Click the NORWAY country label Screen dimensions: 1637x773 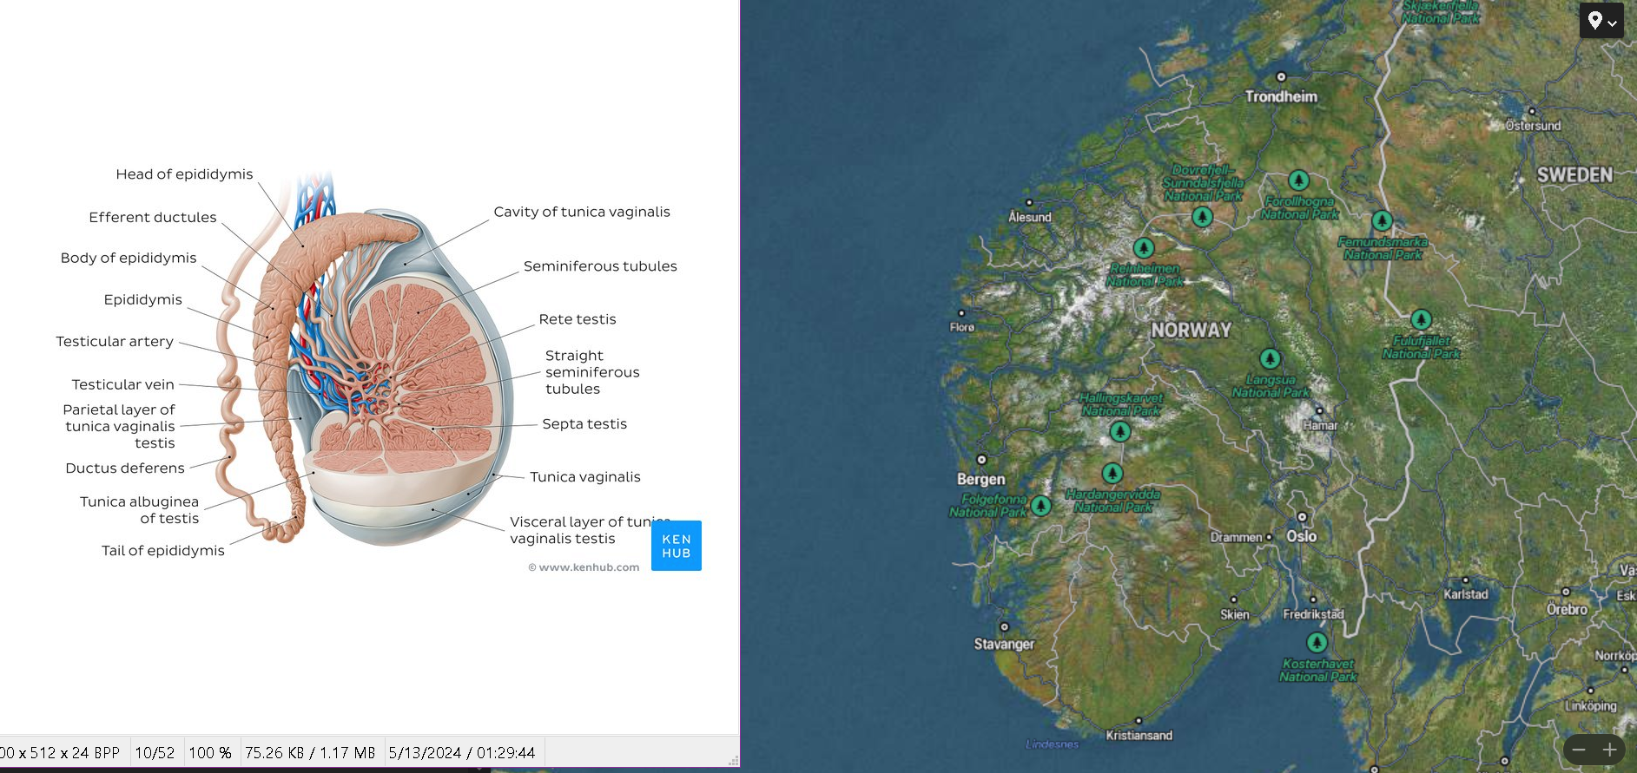tap(1191, 331)
